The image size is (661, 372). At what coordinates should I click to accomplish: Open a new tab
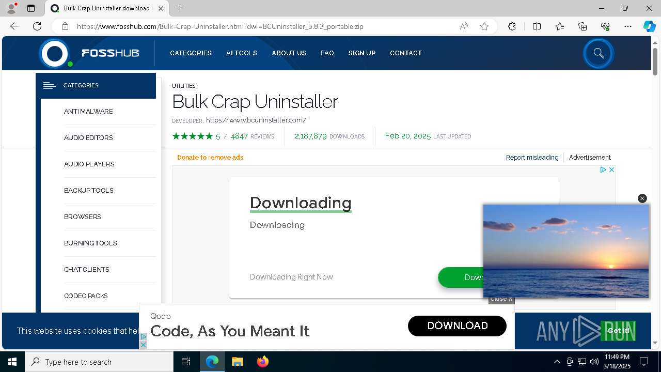click(180, 8)
